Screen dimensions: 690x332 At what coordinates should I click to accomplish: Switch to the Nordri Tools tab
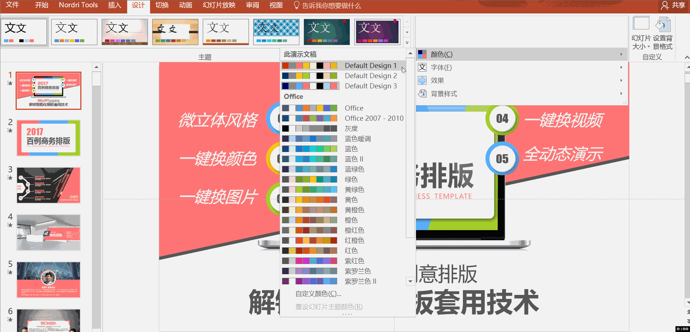tap(78, 5)
